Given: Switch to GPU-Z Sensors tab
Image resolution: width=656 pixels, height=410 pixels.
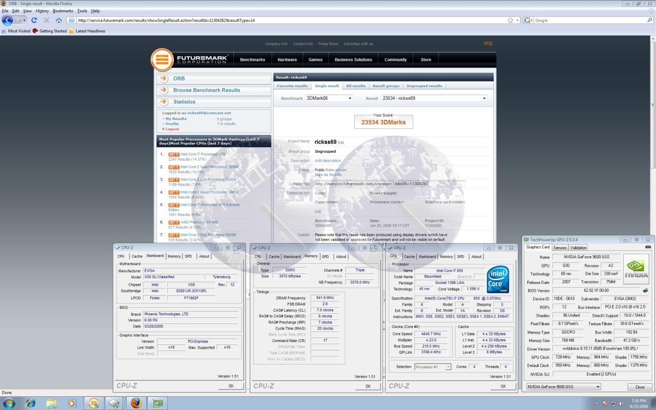Looking at the screenshot, I should pyautogui.click(x=560, y=247).
